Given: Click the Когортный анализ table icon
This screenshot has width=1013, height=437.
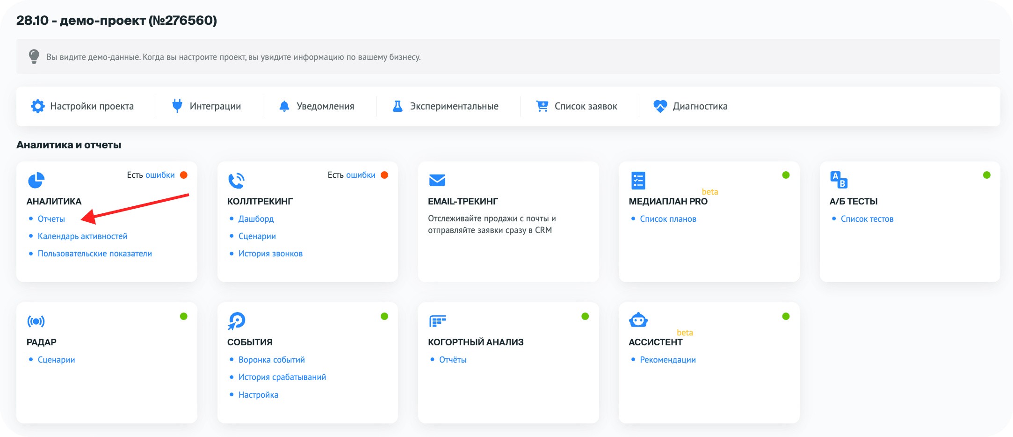Looking at the screenshot, I should pos(437,321).
